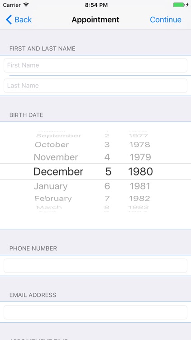
Task: Tap the Wi-Fi status icon
Action: tap(26, 5)
